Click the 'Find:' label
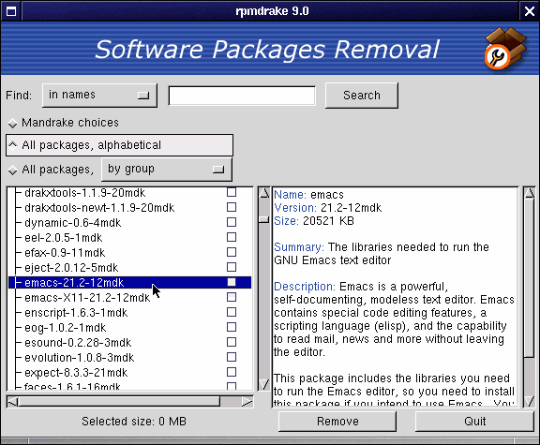 coord(19,96)
